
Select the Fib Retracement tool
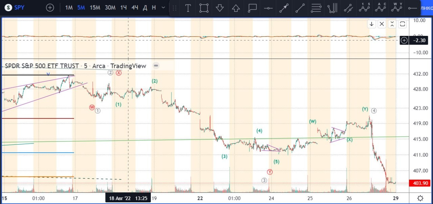click(316, 8)
